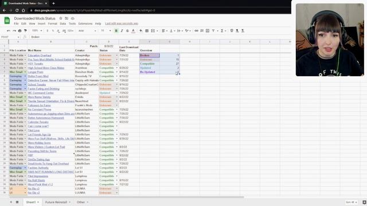This screenshot has height=206, width=367.
Task: Click the browser Reload button
Action: 17,10
